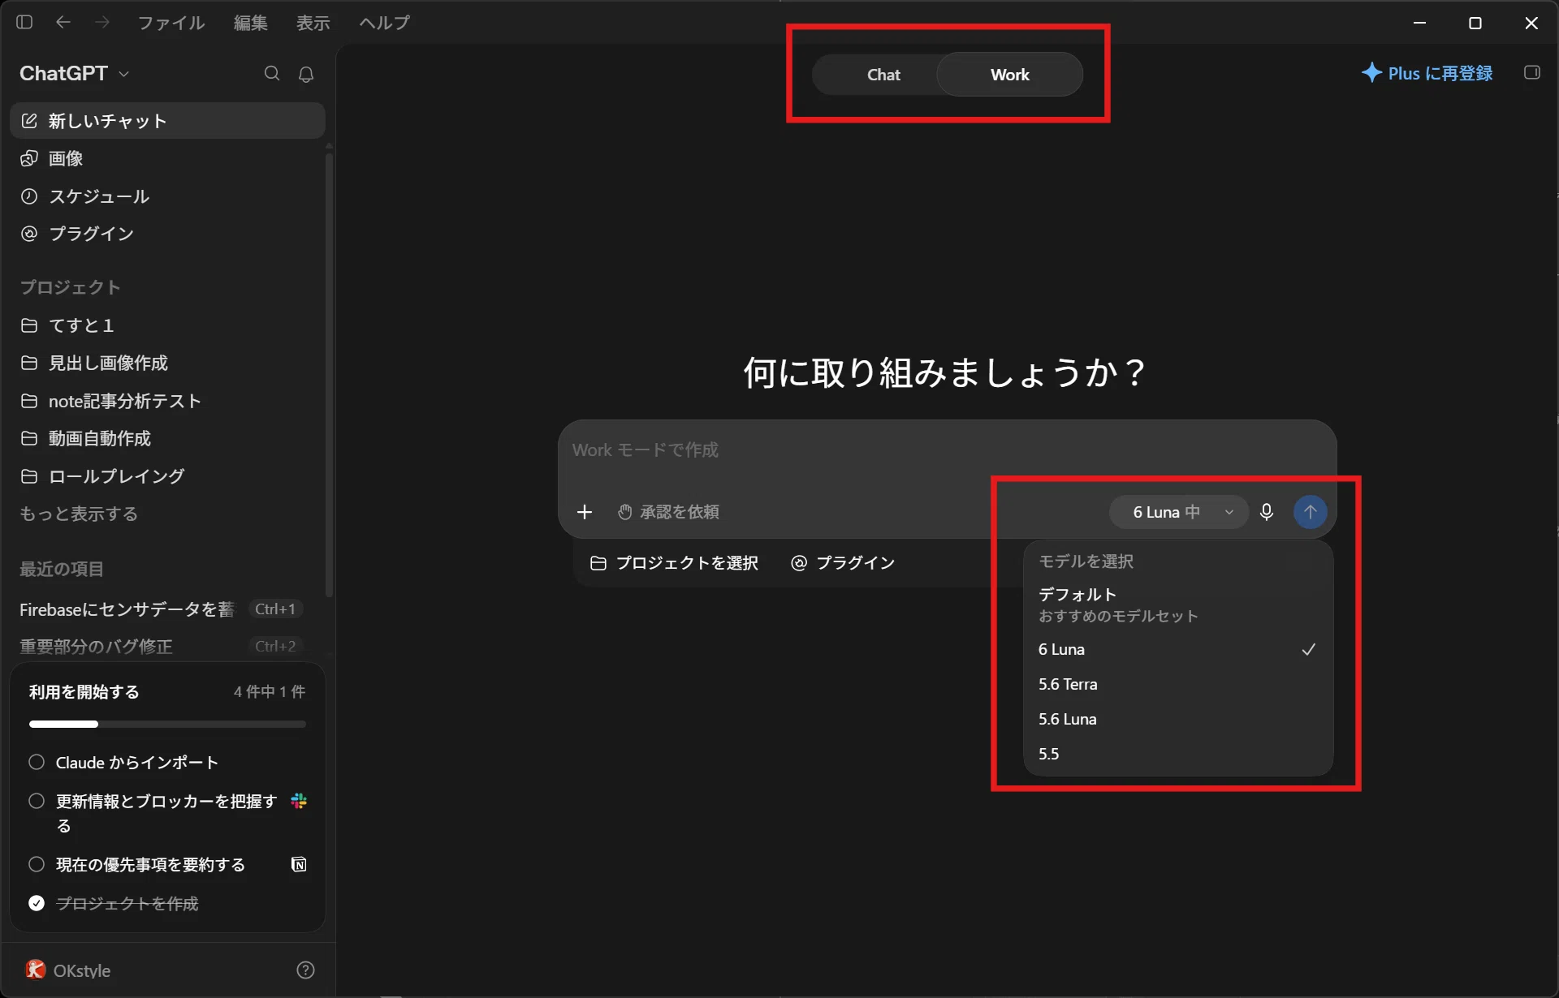
Task: Open the help question-mark icon
Action: [306, 970]
